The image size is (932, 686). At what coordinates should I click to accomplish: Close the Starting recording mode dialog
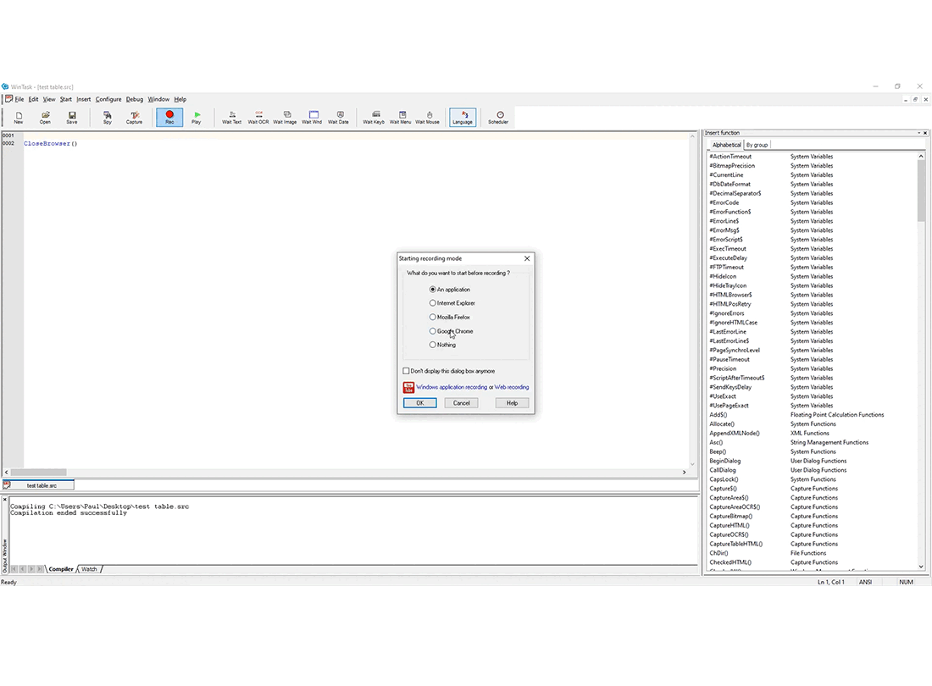coord(527,258)
